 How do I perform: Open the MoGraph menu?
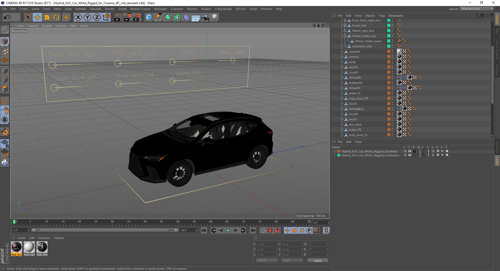160,9
